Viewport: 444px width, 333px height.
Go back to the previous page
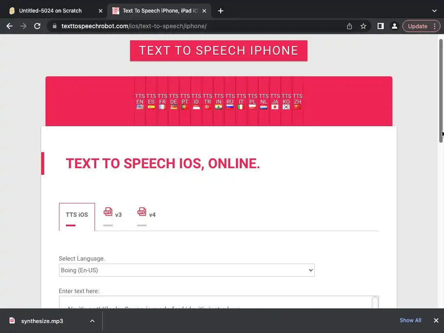click(10, 26)
